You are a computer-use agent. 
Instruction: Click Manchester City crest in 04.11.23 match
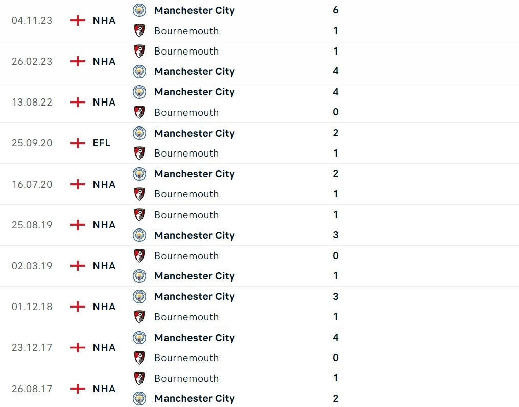139,10
